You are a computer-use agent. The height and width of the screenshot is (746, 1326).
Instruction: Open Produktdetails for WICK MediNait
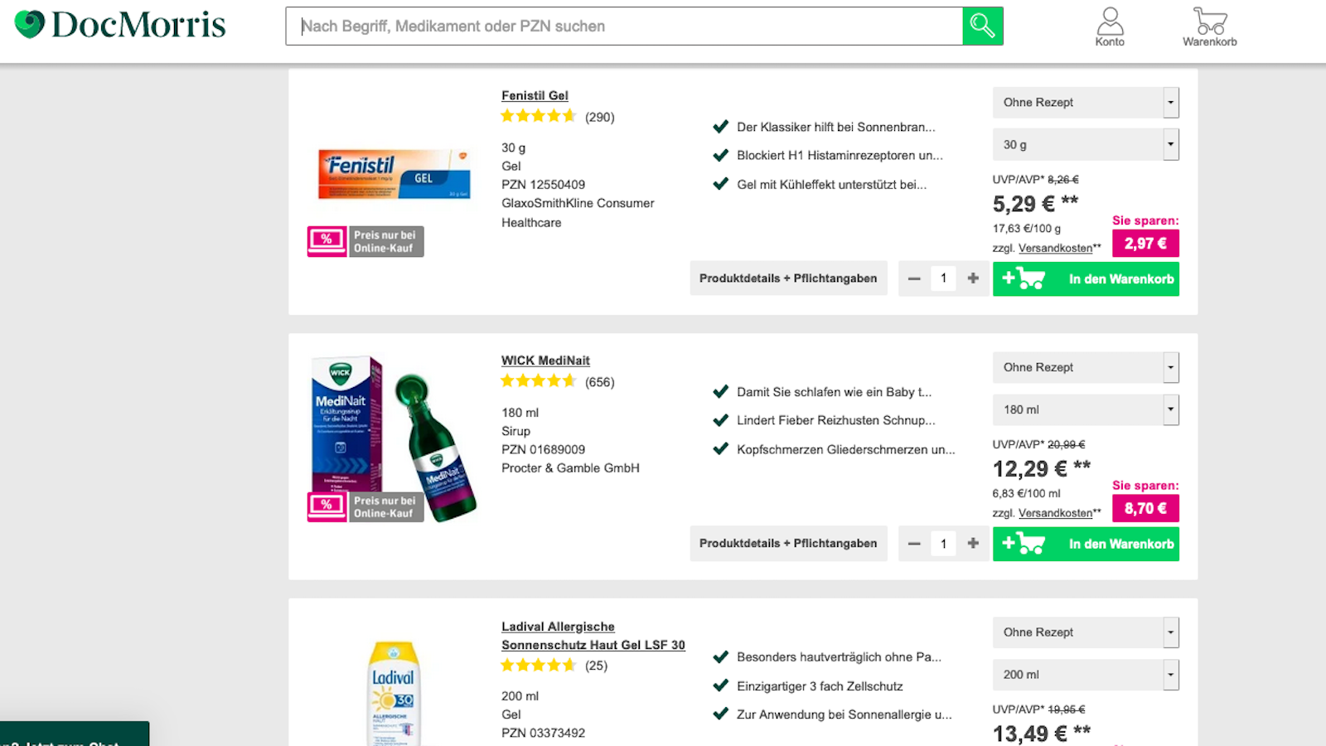tap(788, 544)
